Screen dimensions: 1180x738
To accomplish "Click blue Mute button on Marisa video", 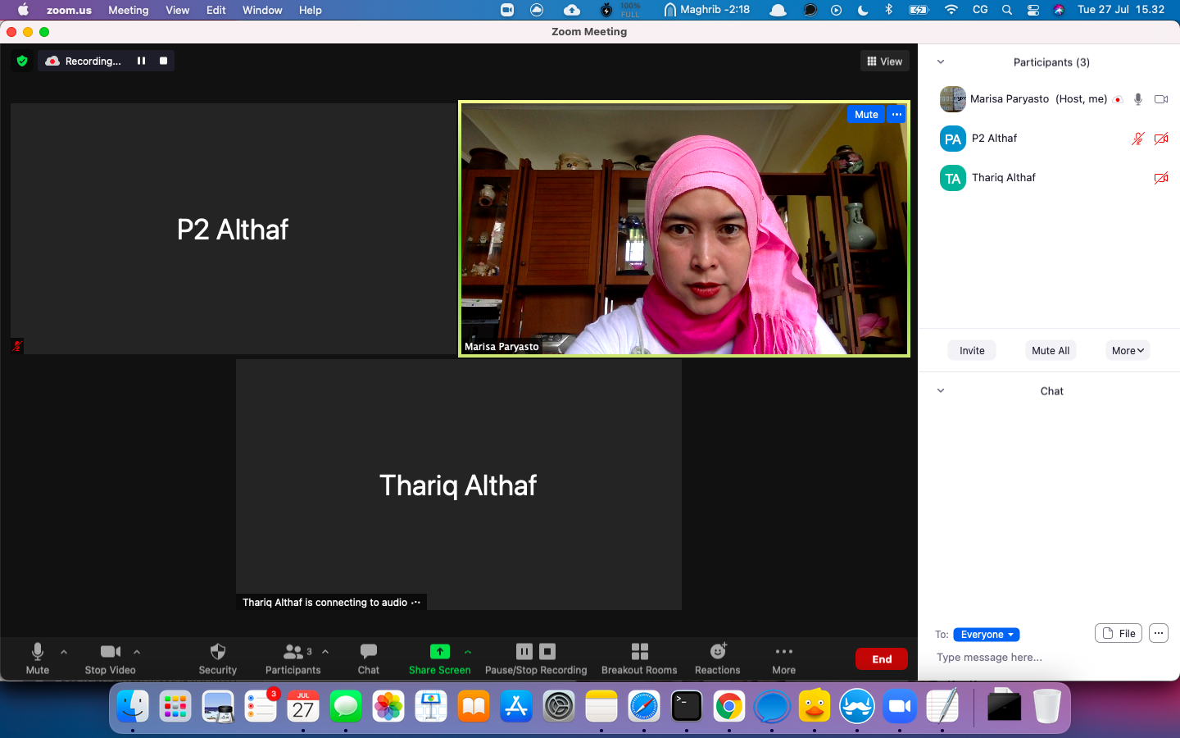I will pos(866,115).
